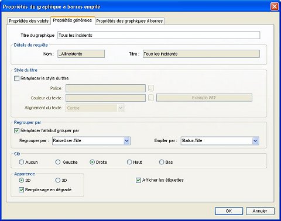This screenshot has width=281, height=221.
Task: Select Droite key position radio
Action: [92, 162]
